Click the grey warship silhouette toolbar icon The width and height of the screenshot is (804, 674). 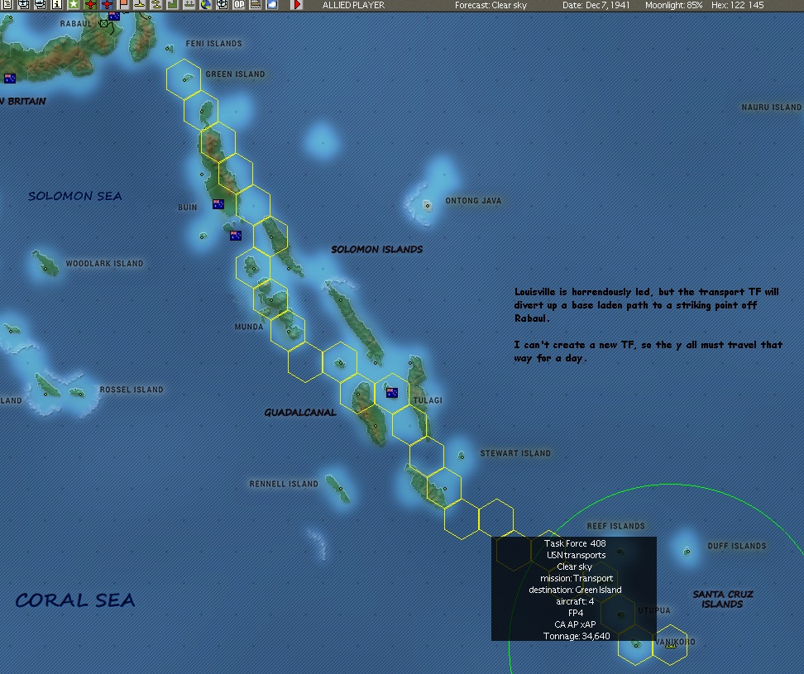coord(189,5)
